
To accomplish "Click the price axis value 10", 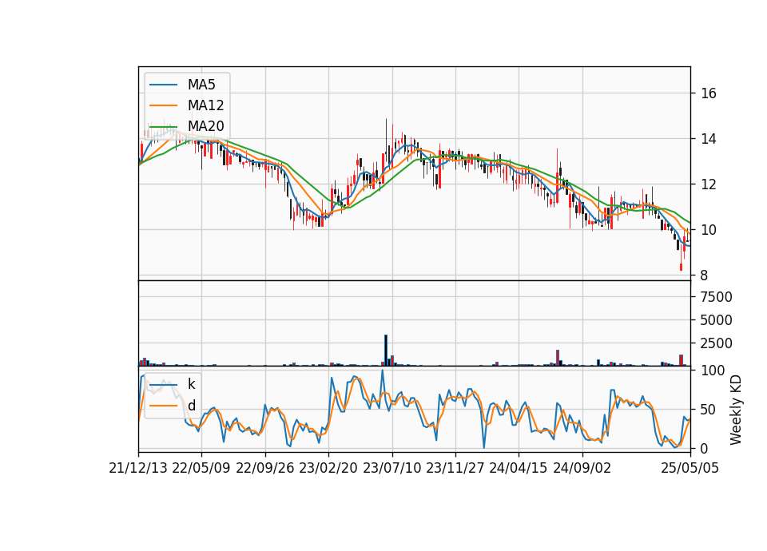I will click(709, 230).
